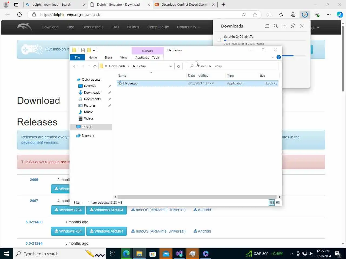Click Edge Downloads toolbar button
346x259 pixels.
pos(305,15)
